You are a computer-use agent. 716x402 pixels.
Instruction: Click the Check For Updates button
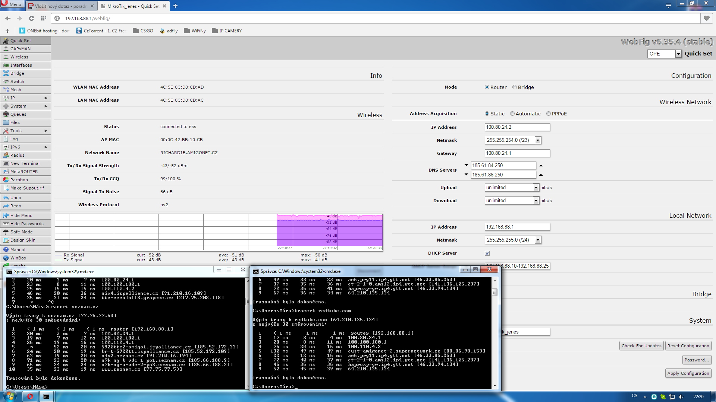coord(641,346)
